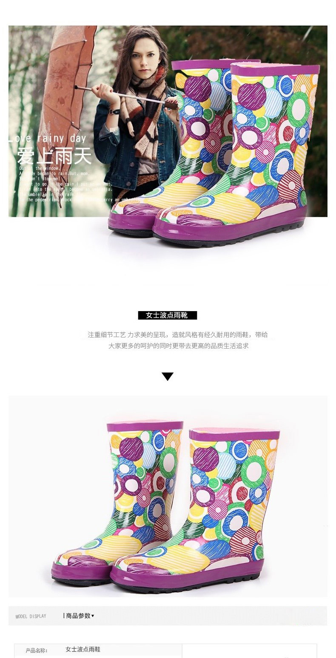The height and width of the screenshot is (658, 336).
Task: Click the Love rainy day English caption
Action: click(48, 138)
